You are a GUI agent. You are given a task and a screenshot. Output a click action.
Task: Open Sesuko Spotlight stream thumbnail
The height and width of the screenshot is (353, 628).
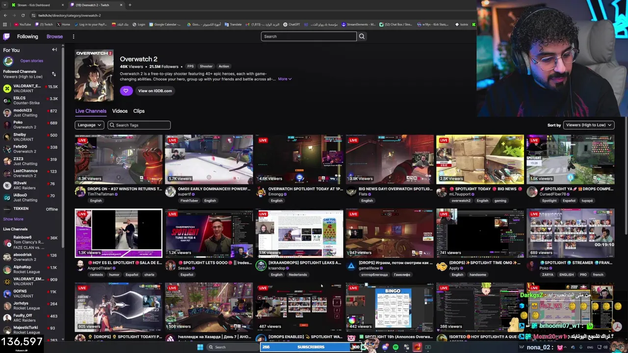coord(209,233)
